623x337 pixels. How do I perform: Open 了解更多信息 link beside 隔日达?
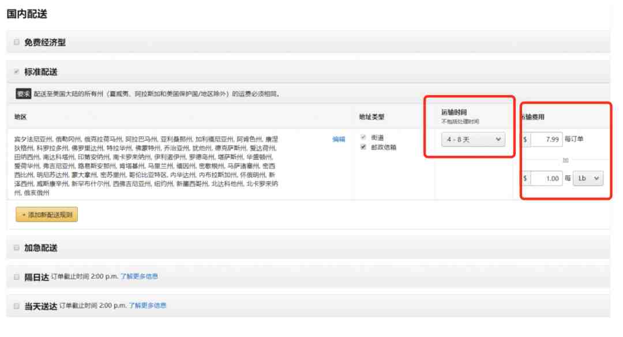(x=139, y=277)
